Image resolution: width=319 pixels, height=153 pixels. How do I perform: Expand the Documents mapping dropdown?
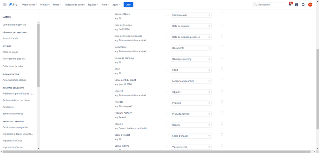click(x=191, y=48)
